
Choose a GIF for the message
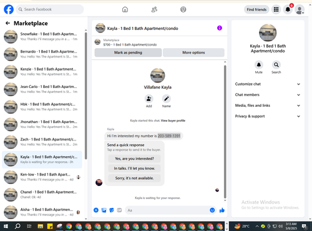119,210
